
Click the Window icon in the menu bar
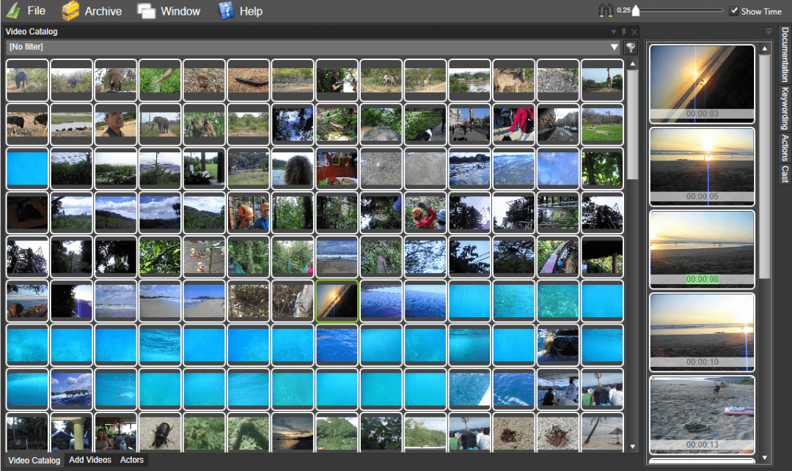(x=147, y=10)
